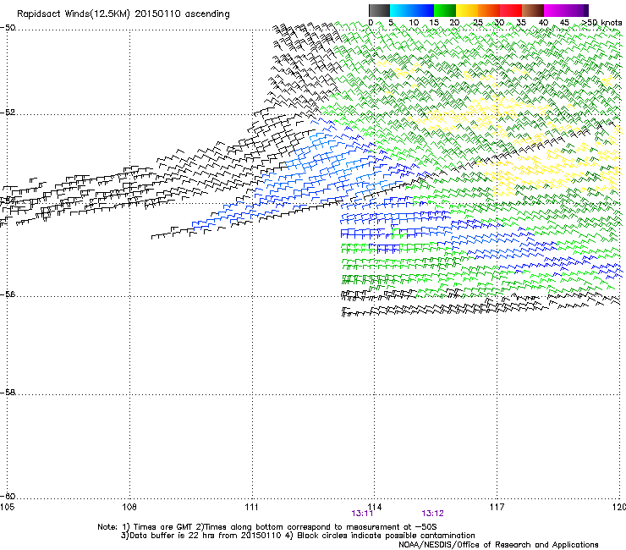Click the purple '13:12' pass time stamp
The width and height of the screenshot is (626, 550).
pos(432,514)
